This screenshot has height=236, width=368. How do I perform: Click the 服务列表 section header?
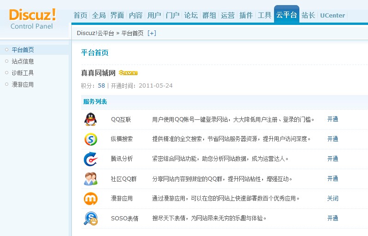(x=95, y=102)
